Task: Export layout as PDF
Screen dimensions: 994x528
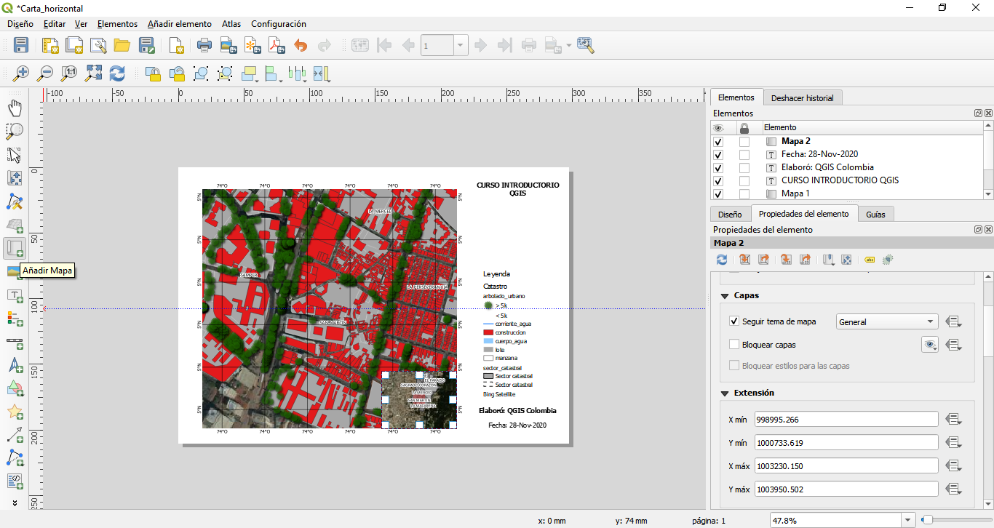Action: click(277, 45)
